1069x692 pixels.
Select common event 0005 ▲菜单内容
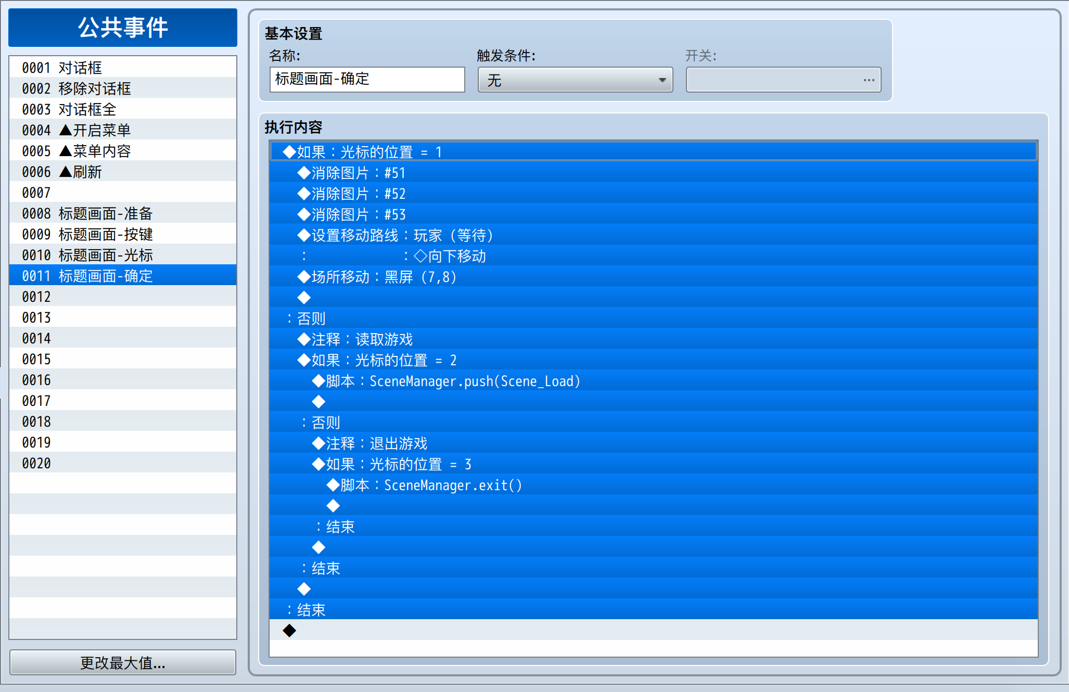(x=123, y=150)
